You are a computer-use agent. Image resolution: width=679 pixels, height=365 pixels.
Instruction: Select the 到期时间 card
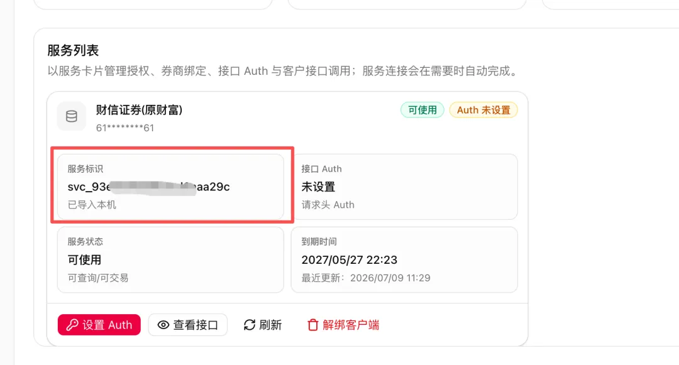pyautogui.click(x=404, y=260)
